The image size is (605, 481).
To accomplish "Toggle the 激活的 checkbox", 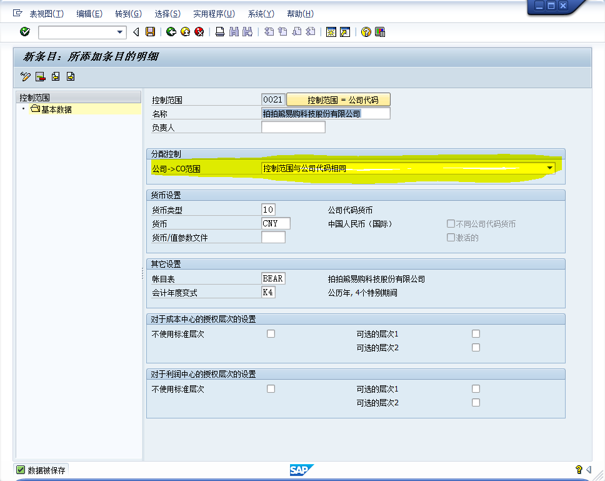I will (451, 238).
